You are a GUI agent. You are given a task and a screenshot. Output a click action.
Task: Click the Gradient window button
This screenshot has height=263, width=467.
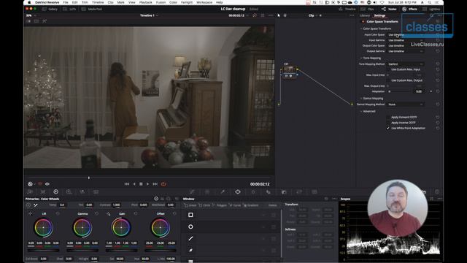(x=251, y=205)
